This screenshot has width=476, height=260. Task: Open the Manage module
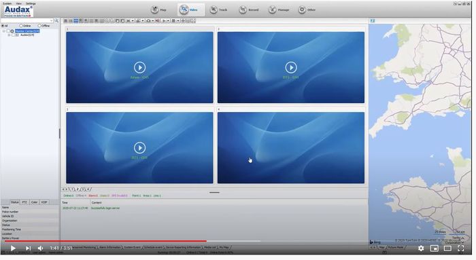tap(278, 10)
